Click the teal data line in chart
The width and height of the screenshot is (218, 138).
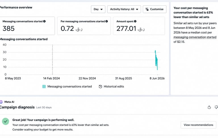coord(156,60)
